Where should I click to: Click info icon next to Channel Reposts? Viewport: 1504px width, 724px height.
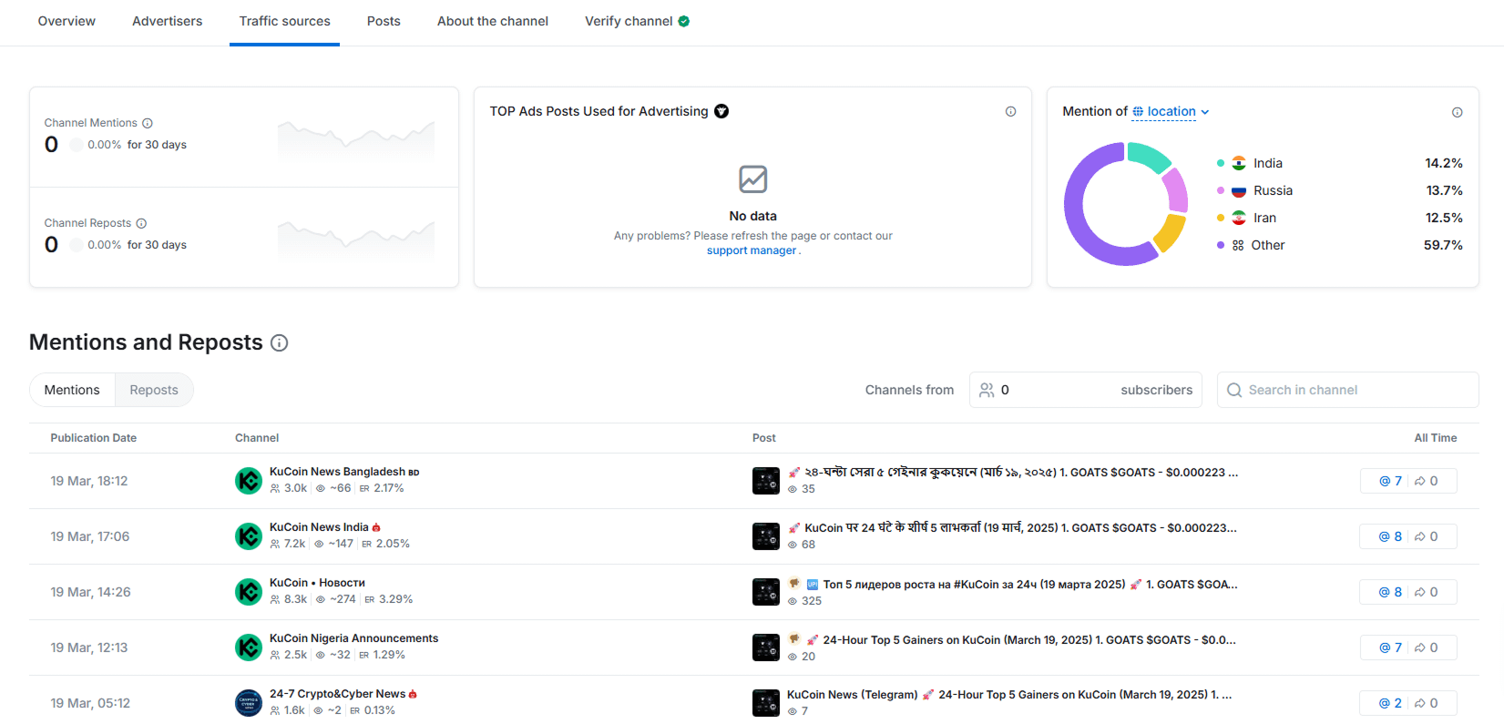(x=141, y=223)
